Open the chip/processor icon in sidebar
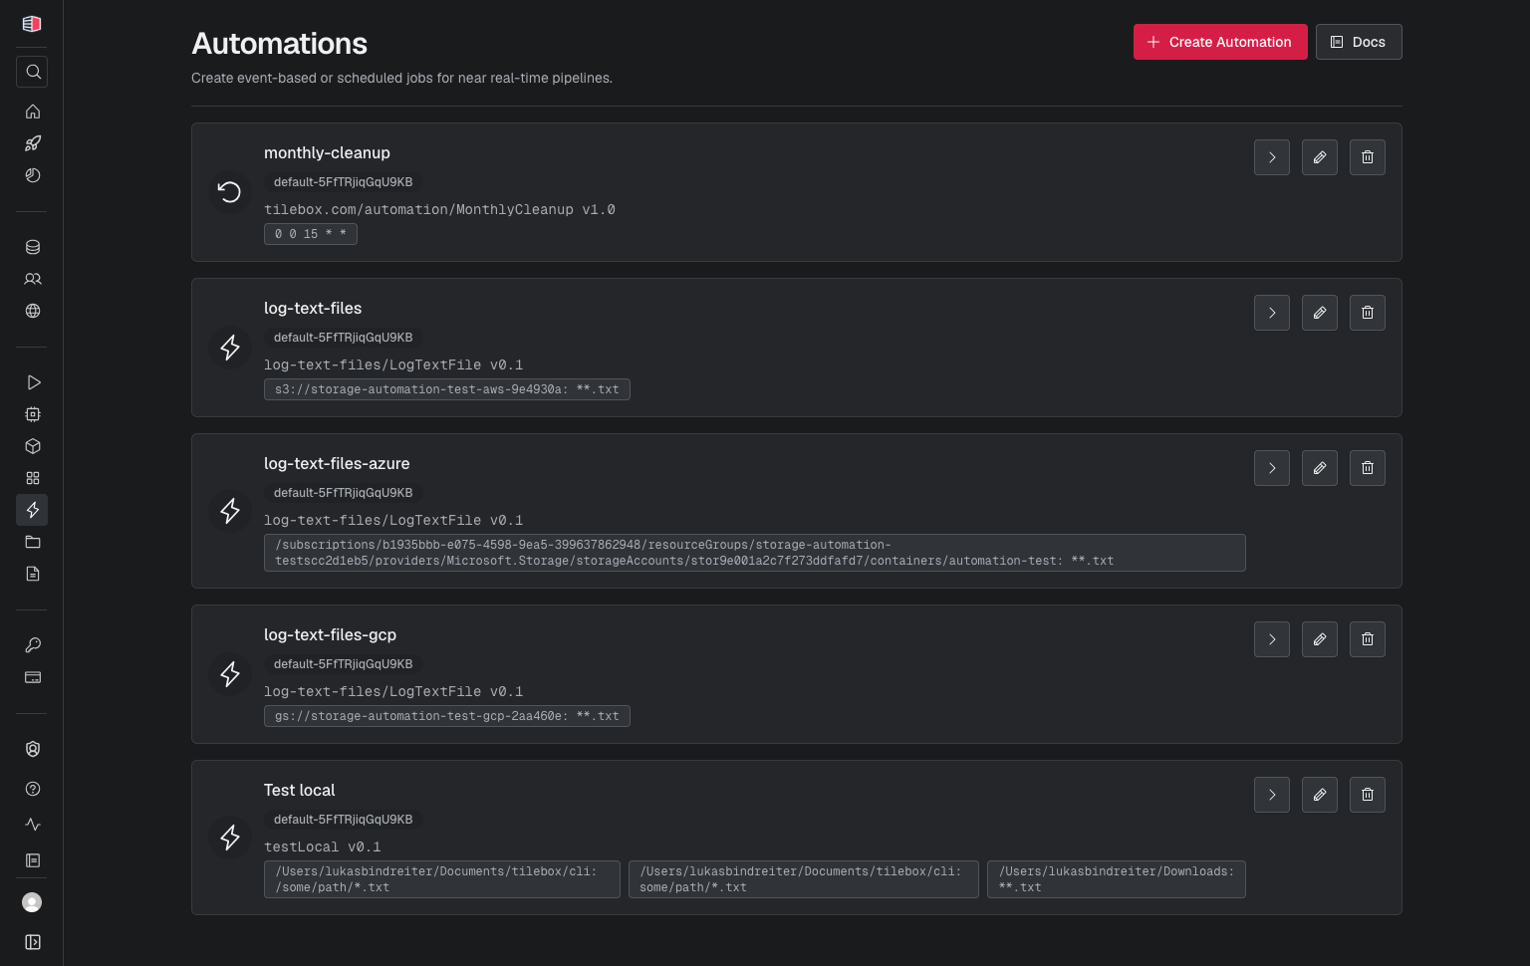Image resolution: width=1530 pixels, height=966 pixels. 32,414
